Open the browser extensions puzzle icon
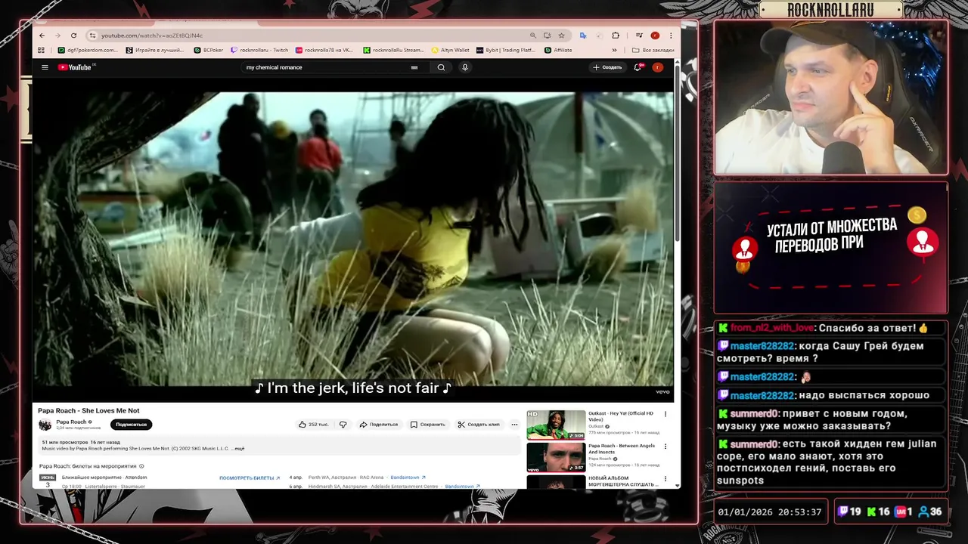Viewport: 968px width, 544px height. [616, 36]
